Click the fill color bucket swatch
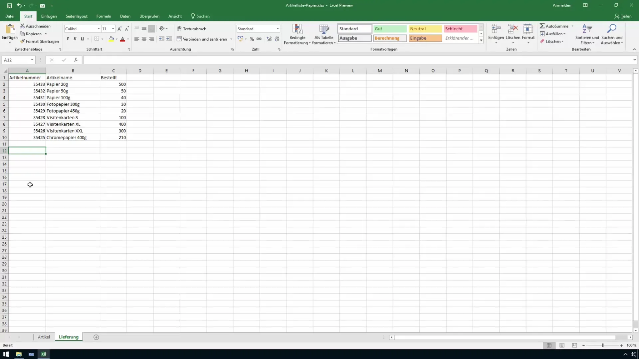 (x=111, y=39)
